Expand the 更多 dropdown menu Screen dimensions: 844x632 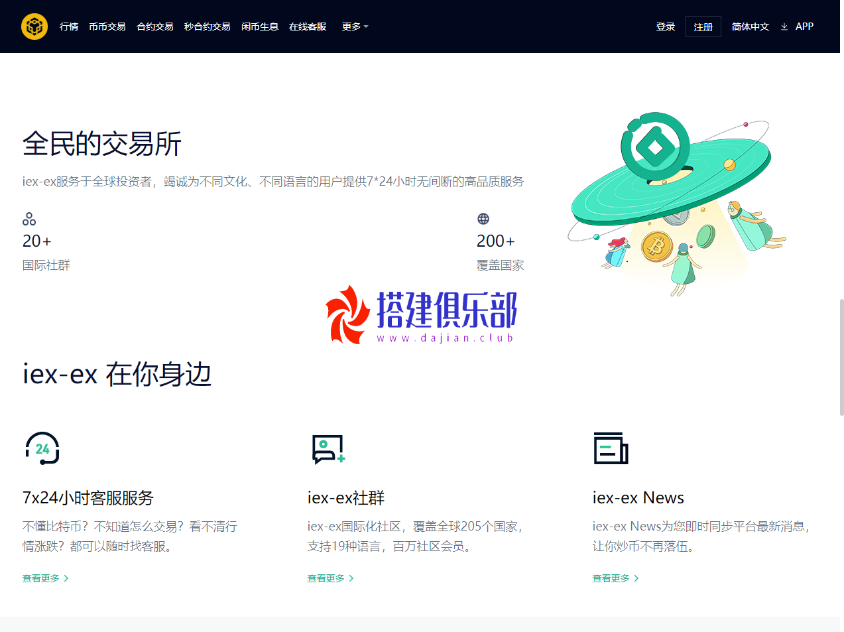355,27
